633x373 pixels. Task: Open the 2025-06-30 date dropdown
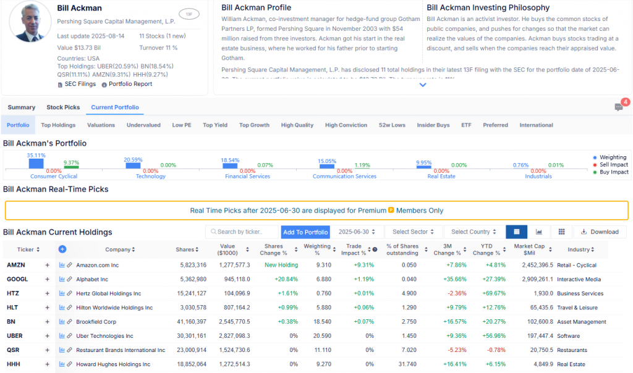click(x=357, y=232)
